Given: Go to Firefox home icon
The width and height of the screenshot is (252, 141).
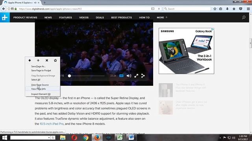Looking at the screenshot, I should (234, 9).
